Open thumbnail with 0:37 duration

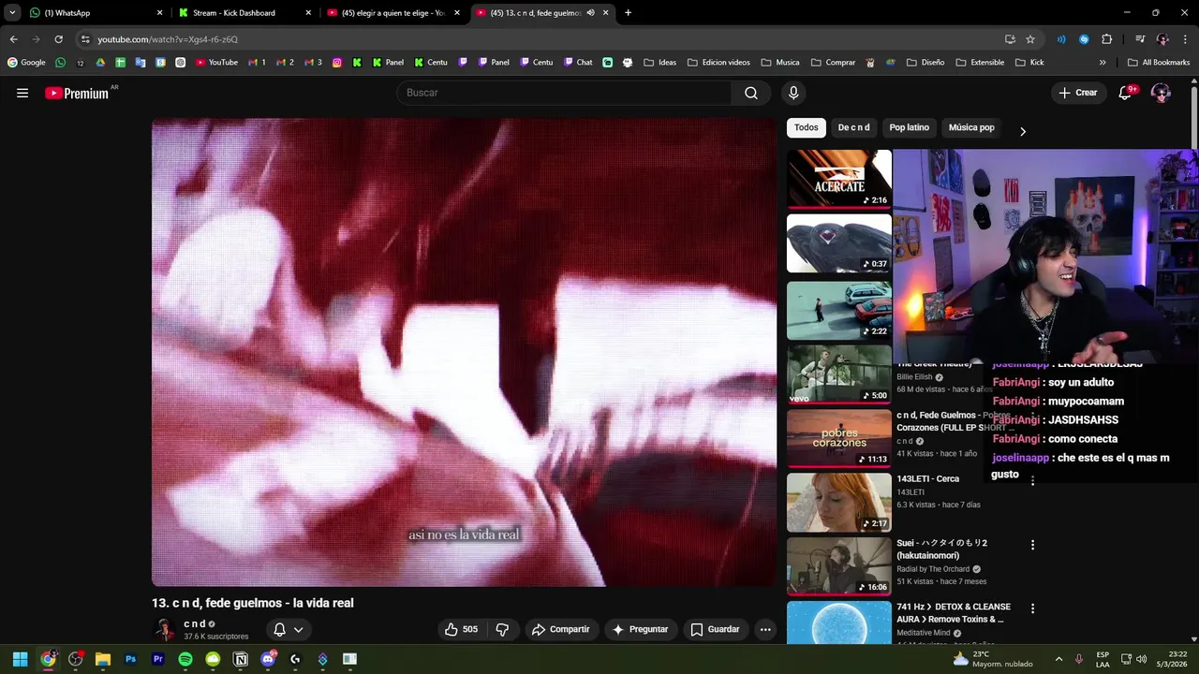[x=839, y=243]
